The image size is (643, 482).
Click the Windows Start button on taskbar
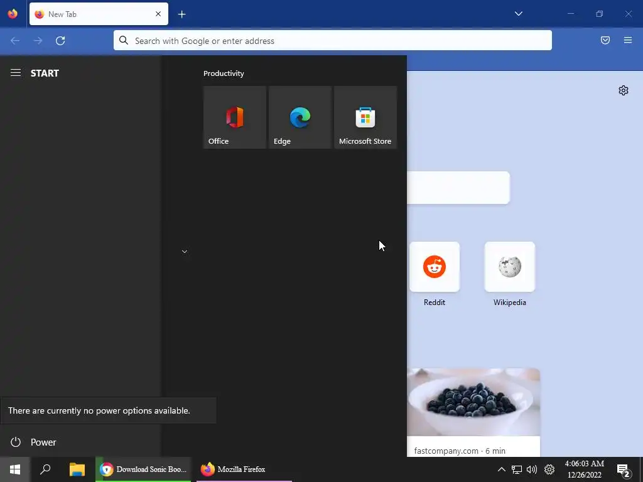coord(15,469)
